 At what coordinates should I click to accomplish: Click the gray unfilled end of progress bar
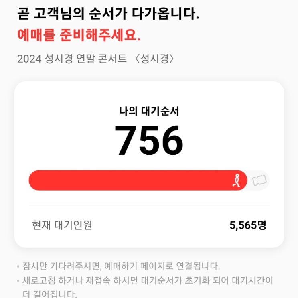pos(258,180)
